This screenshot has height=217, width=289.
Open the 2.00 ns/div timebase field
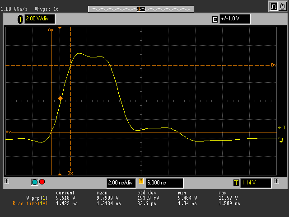[x=121, y=183]
